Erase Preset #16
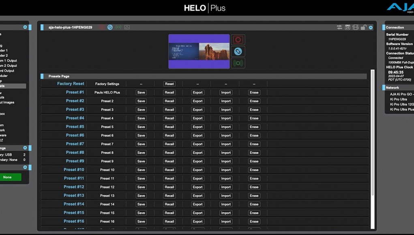Screen dimensions: 414x235 (x=254, y=222)
